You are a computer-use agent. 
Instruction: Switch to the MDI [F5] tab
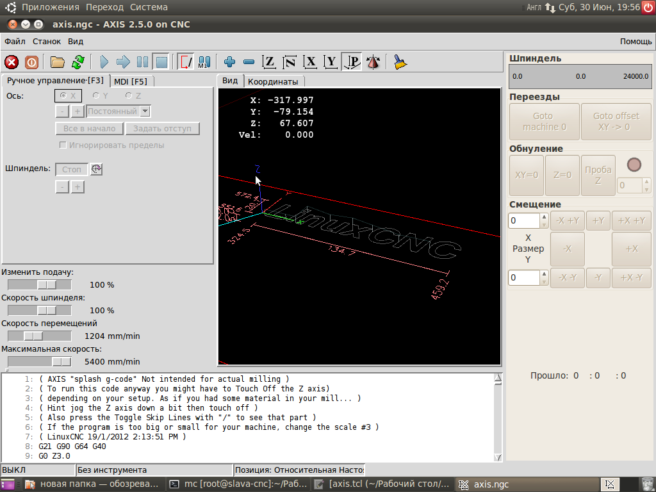[x=131, y=81]
